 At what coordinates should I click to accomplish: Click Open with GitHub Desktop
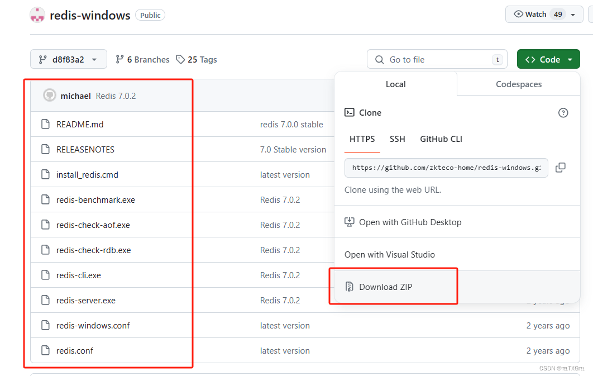(410, 222)
